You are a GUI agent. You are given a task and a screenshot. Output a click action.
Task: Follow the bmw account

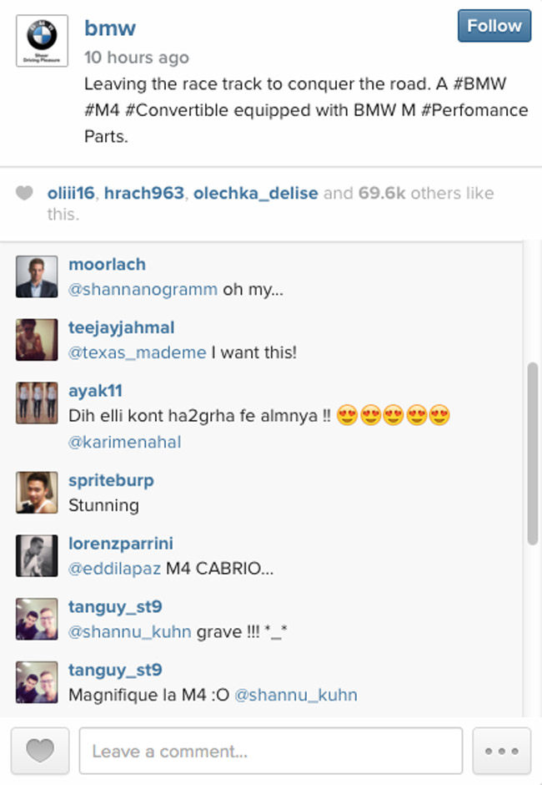tap(494, 26)
